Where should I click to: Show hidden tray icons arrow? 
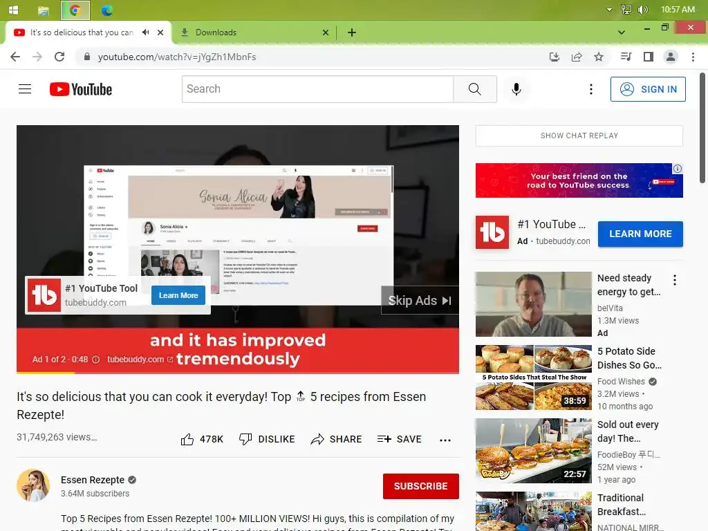point(609,10)
